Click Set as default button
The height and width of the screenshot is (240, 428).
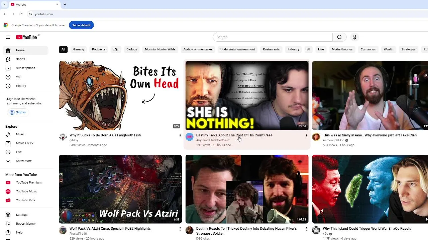point(81,25)
